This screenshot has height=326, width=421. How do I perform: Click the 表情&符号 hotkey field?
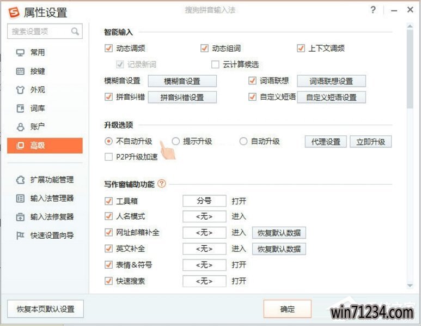[x=204, y=265]
